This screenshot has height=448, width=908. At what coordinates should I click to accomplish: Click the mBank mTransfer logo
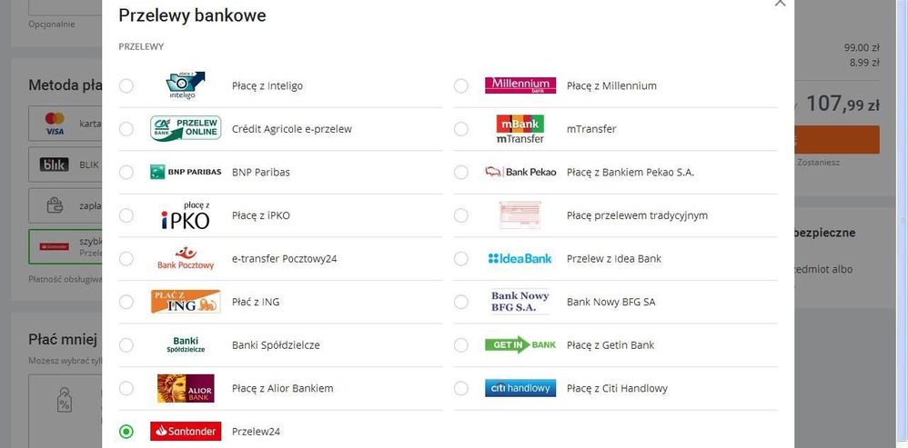tap(520, 129)
